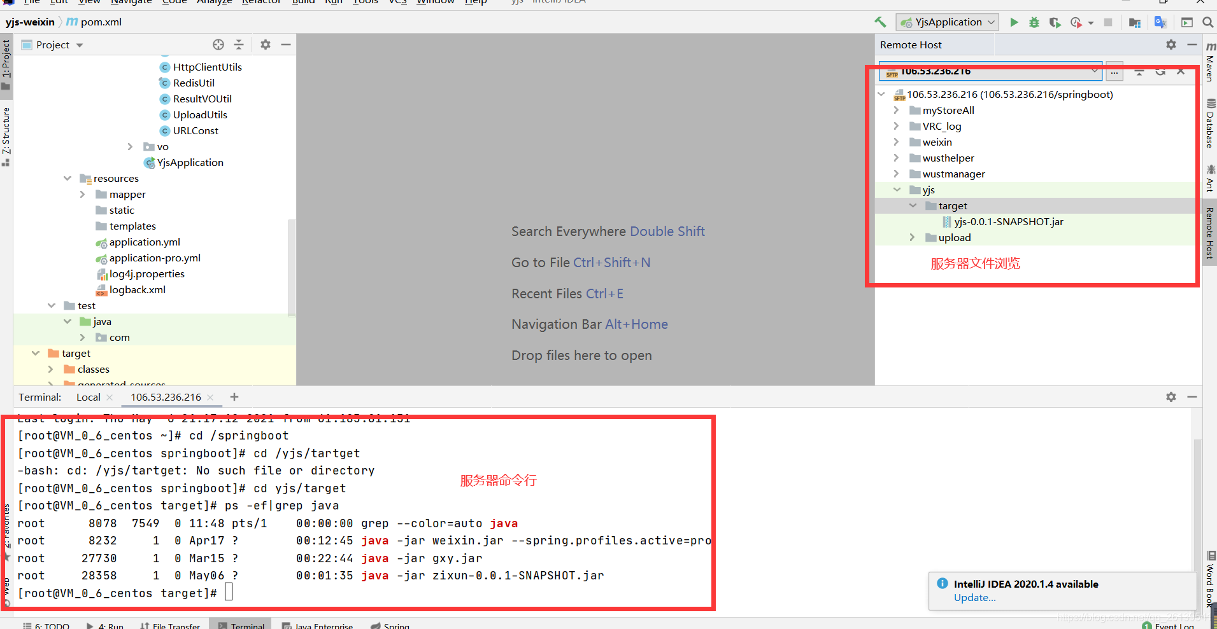Click the Project tree vertical scrollbar
The image size is (1217, 629).
[x=292, y=267]
